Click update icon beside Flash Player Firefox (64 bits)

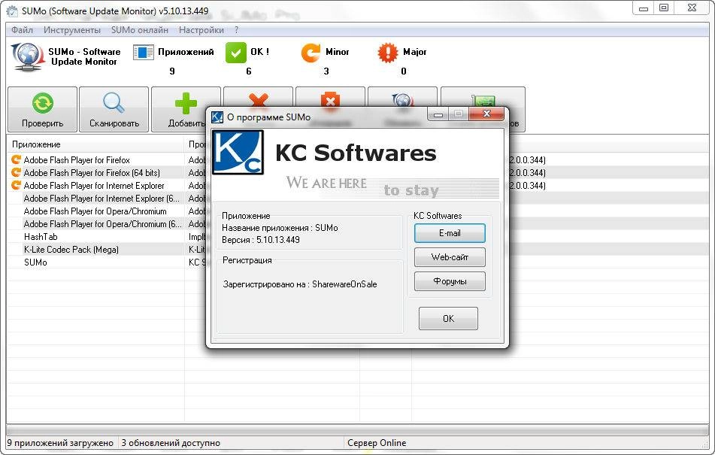click(x=16, y=172)
